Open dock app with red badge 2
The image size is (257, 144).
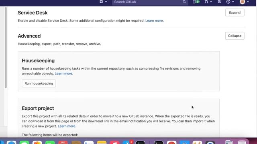[127, 142]
